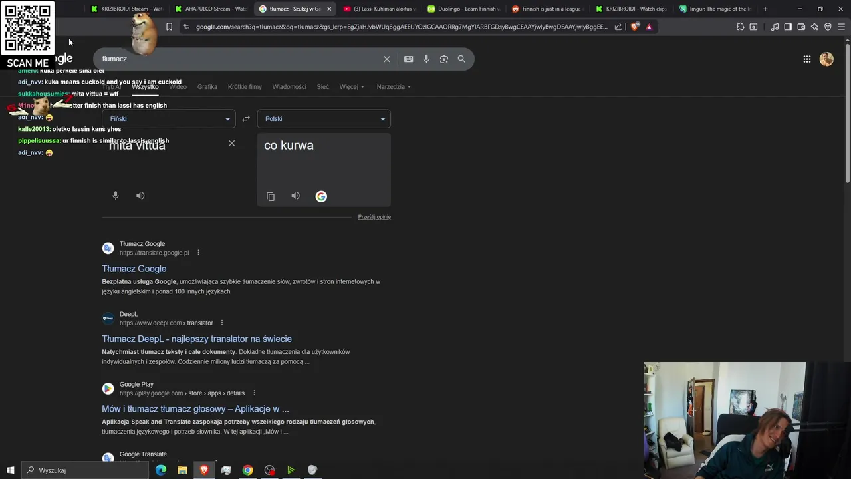Screen dimensions: 851x479
Task: Open the Brave Wallet icon
Action: click(801, 27)
